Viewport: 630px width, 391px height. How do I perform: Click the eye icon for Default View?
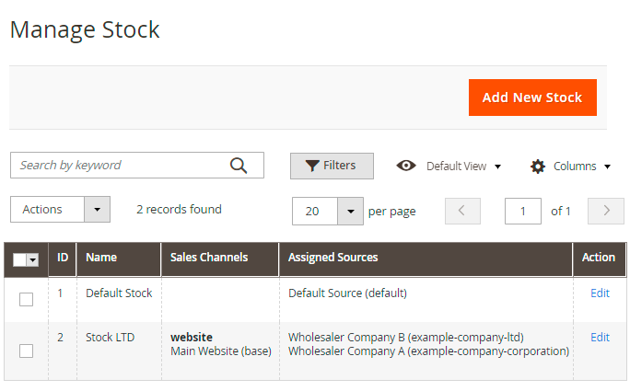(x=405, y=166)
